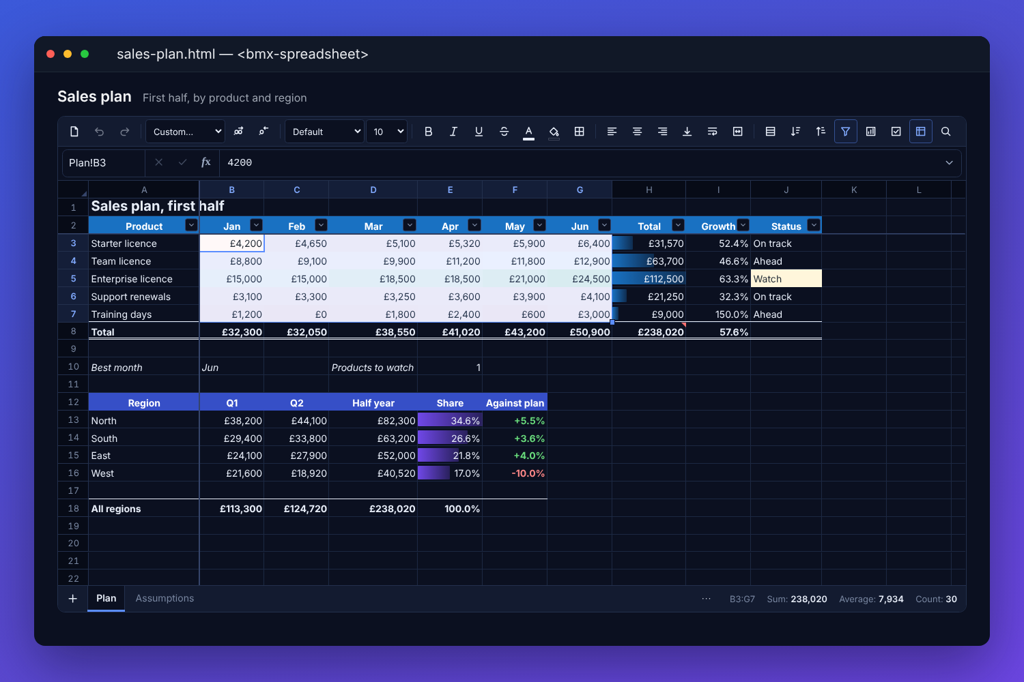
Task: Open the font size 10 dropdown
Action: pyautogui.click(x=387, y=132)
